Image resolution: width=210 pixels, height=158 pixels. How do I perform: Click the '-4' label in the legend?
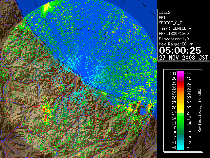click(x=174, y=148)
